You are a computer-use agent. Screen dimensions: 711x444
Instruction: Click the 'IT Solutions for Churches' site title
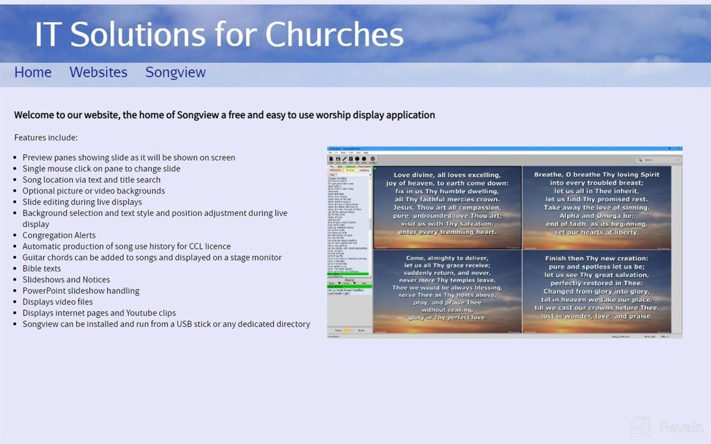tap(219, 34)
